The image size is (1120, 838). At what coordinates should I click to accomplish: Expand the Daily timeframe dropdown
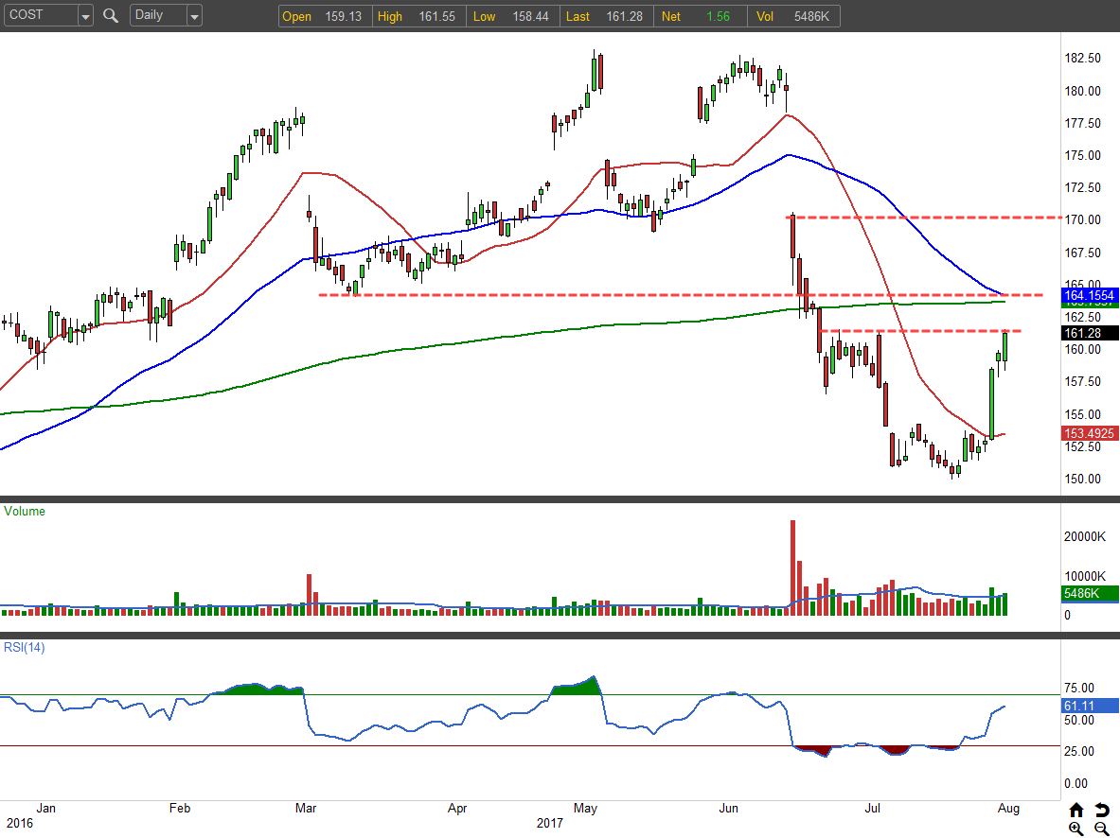(x=194, y=16)
